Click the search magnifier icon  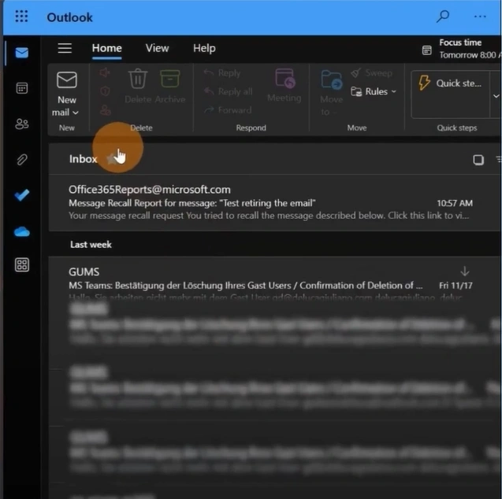coord(443,17)
